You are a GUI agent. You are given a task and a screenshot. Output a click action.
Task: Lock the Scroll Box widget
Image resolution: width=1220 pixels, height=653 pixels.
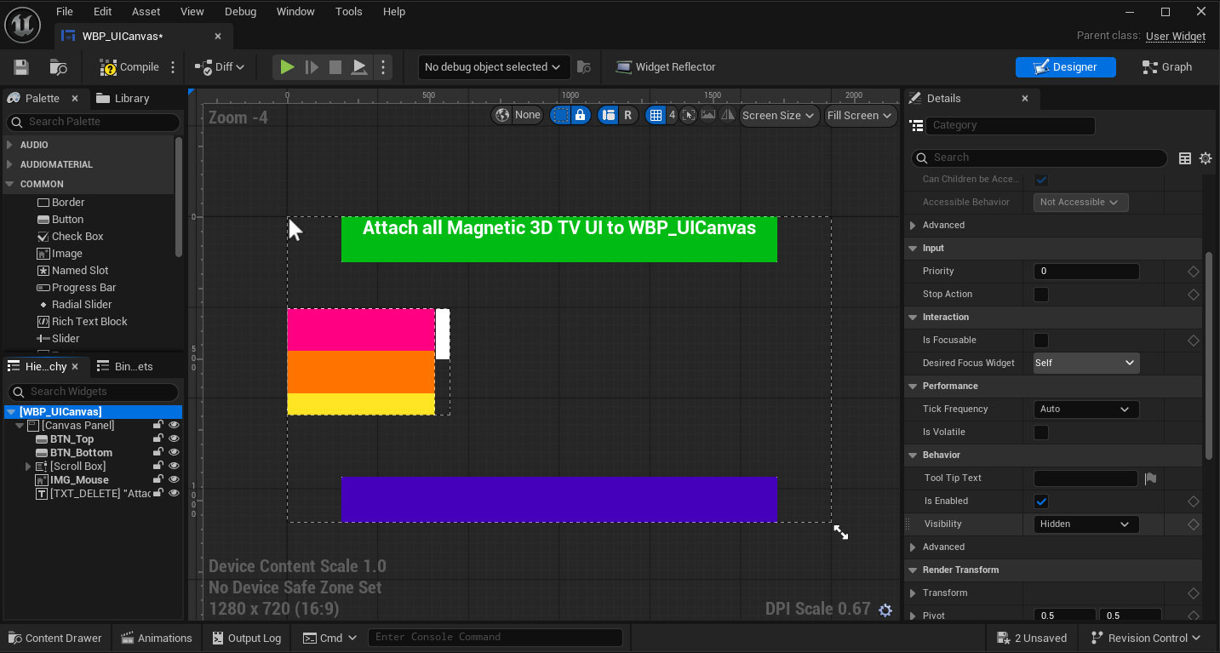point(158,466)
